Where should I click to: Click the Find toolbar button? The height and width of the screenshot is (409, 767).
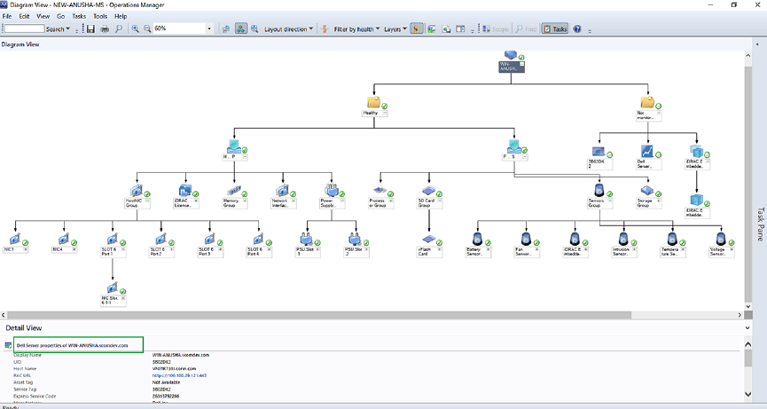527,29
